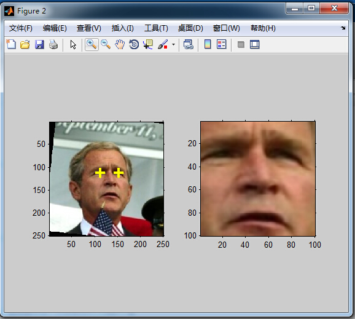This screenshot has width=355, height=319.
Task: Select the Brush data tool
Action: click(163, 44)
